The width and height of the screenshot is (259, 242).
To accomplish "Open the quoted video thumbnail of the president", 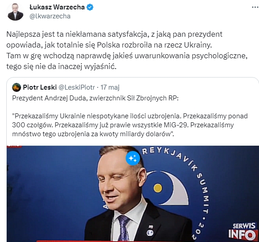I will 133,194.
